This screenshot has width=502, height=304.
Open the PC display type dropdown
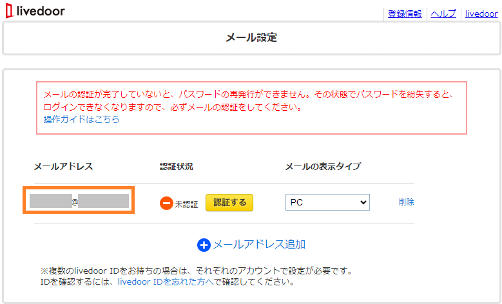click(x=327, y=202)
